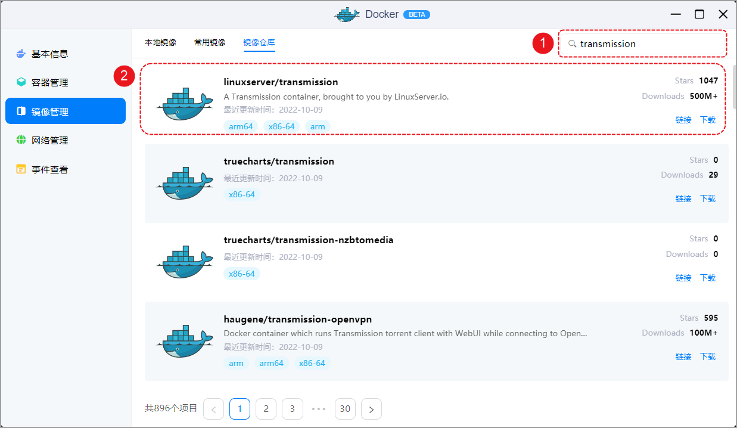
Task: Click 链接 for truecharts/transmission-nzbtomedia
Action: pos(683,277)
